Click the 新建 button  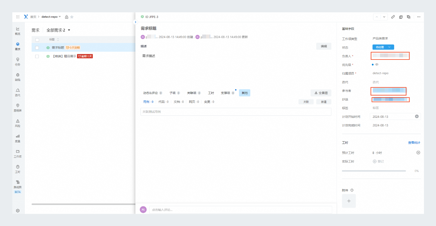click(324, 102)
